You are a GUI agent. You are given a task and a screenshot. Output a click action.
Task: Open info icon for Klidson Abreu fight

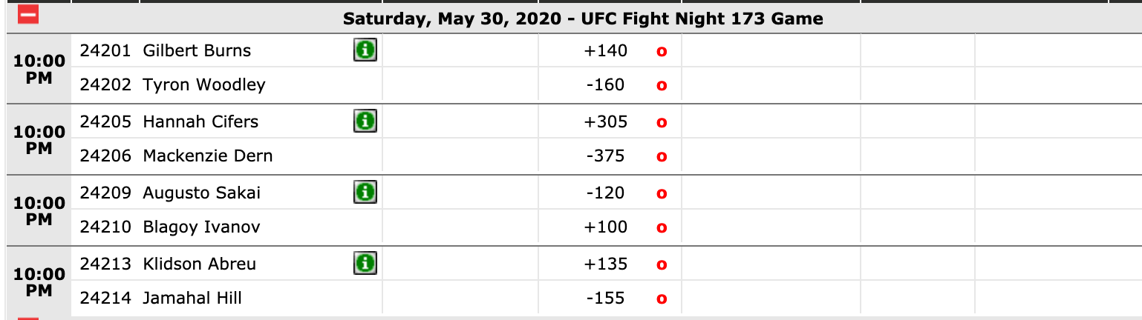tap(365, 263)
